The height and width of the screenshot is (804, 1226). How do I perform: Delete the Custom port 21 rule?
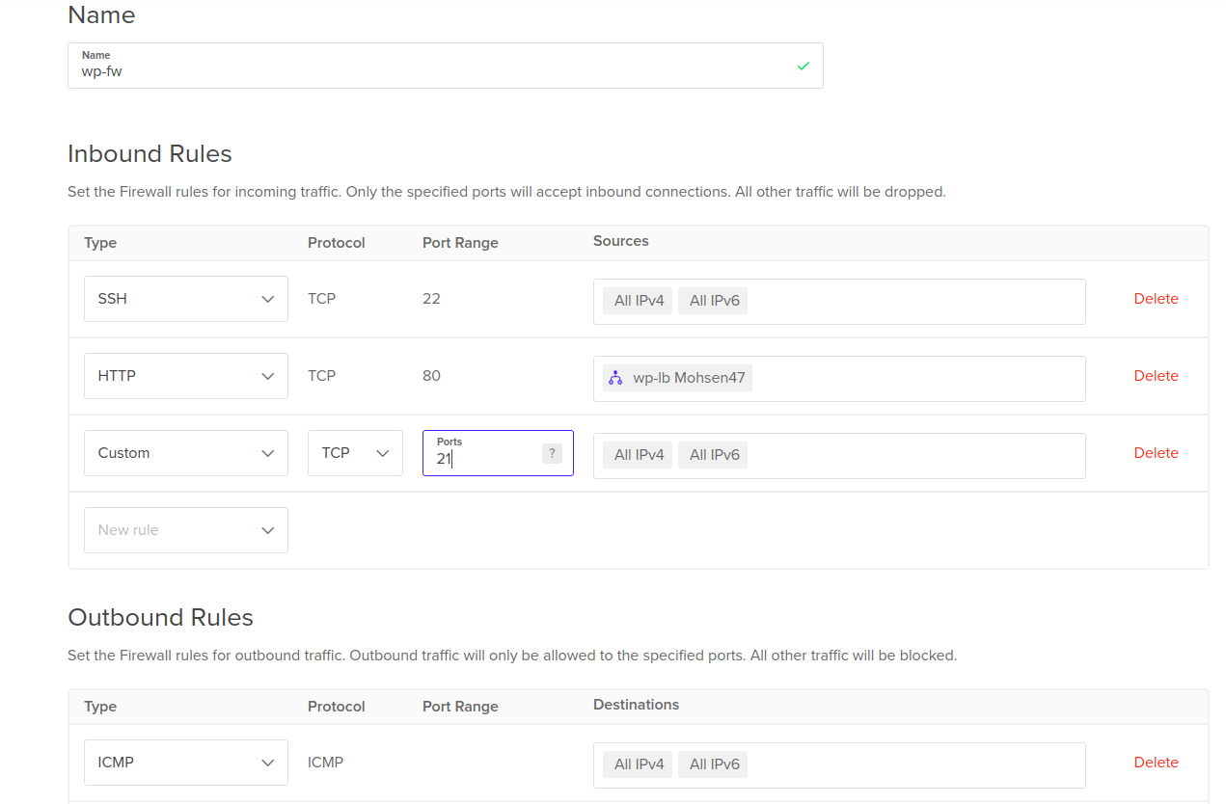(1156, 453)
